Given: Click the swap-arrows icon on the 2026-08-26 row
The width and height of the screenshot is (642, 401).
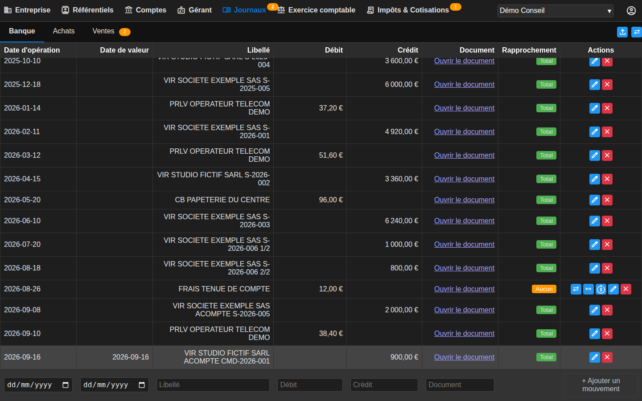Looking at the screenshot, I should tap(576, 289).
